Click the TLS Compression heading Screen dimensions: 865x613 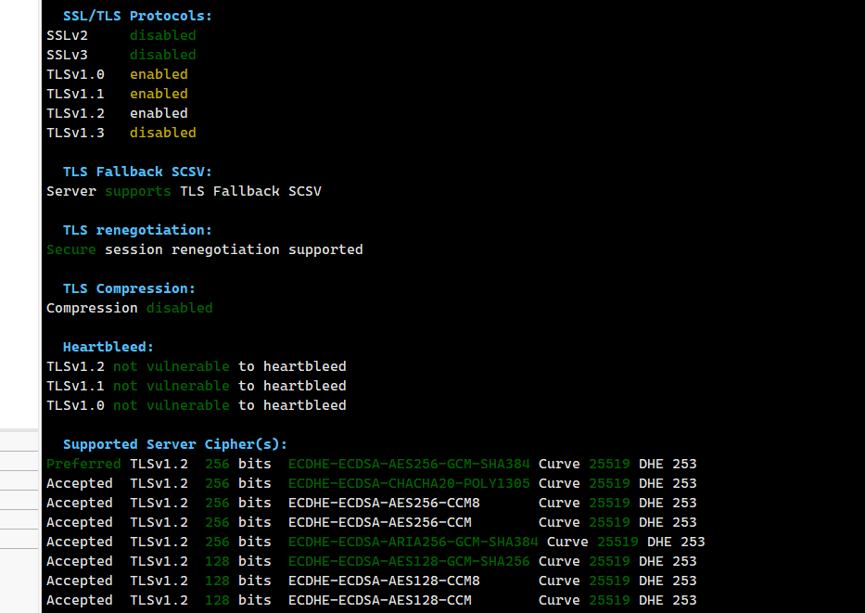129,288
